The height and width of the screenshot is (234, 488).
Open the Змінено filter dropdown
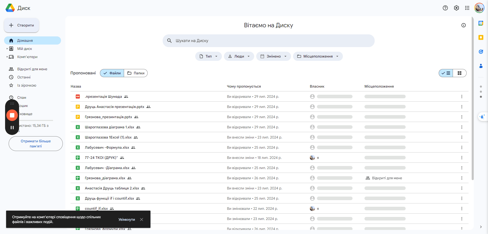[x=273, y=56]
